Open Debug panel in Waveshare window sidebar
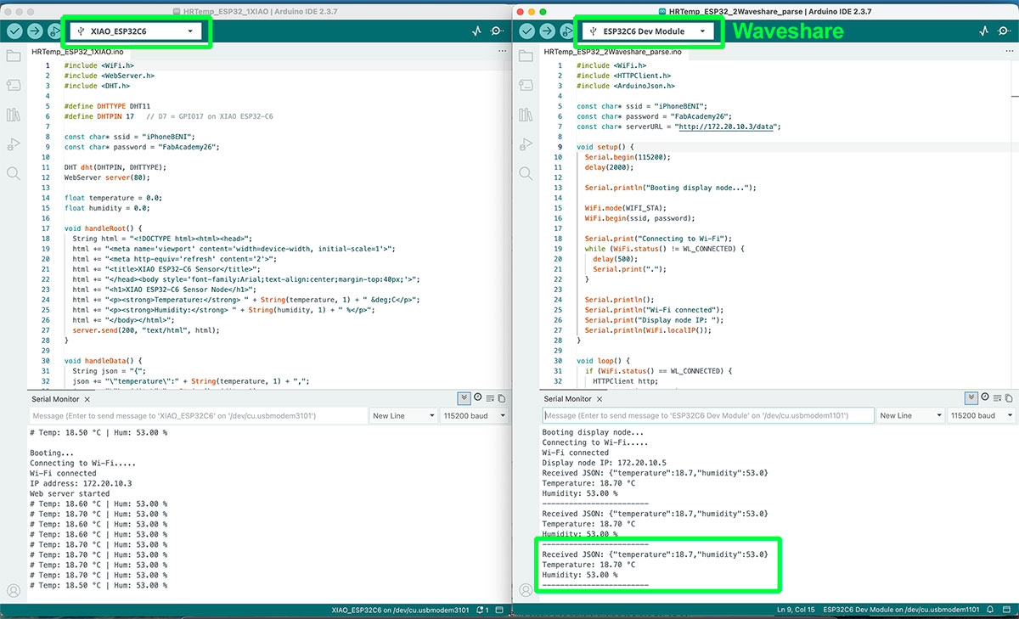This screenshot has width=1019, height=619. [x=526, y=143]
